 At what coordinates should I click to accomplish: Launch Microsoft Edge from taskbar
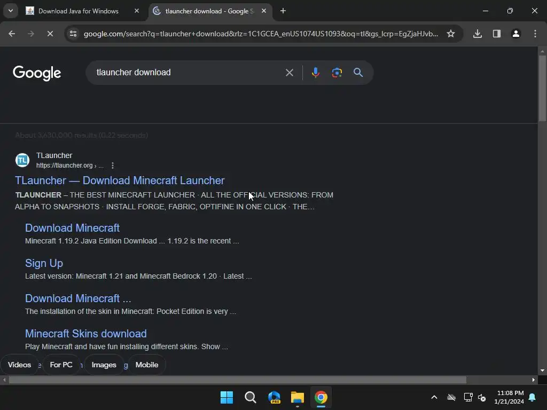274,397
